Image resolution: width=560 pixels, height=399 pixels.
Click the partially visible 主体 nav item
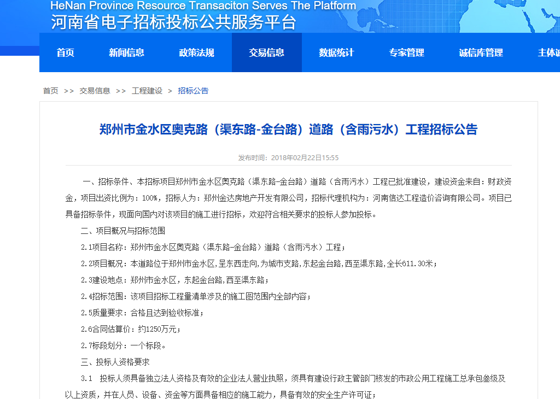pyautogui.click(x=549, y=52)
